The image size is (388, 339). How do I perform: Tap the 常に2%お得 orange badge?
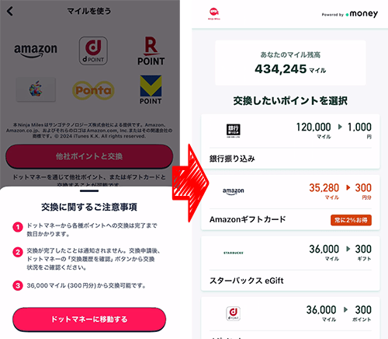point(351,220)
